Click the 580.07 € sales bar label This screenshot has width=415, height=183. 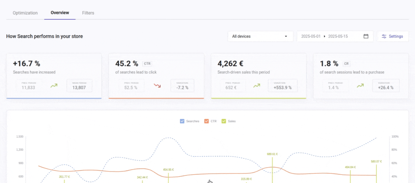376,161
